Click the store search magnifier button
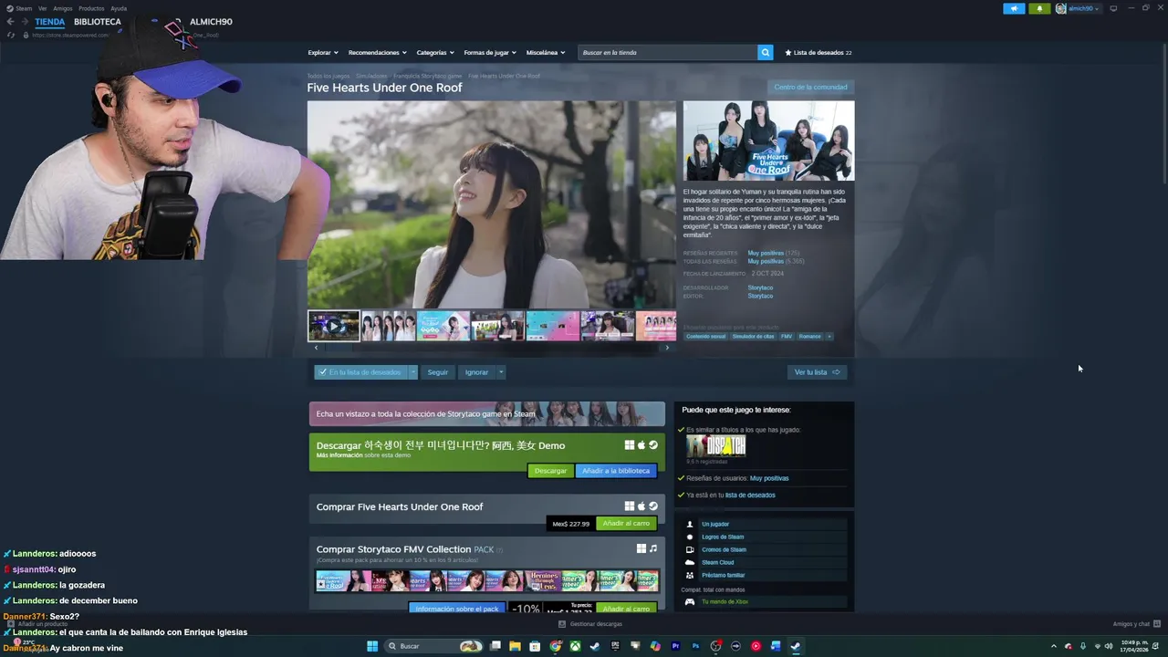This screenshot has width=1168, height=657. (765, 52)
